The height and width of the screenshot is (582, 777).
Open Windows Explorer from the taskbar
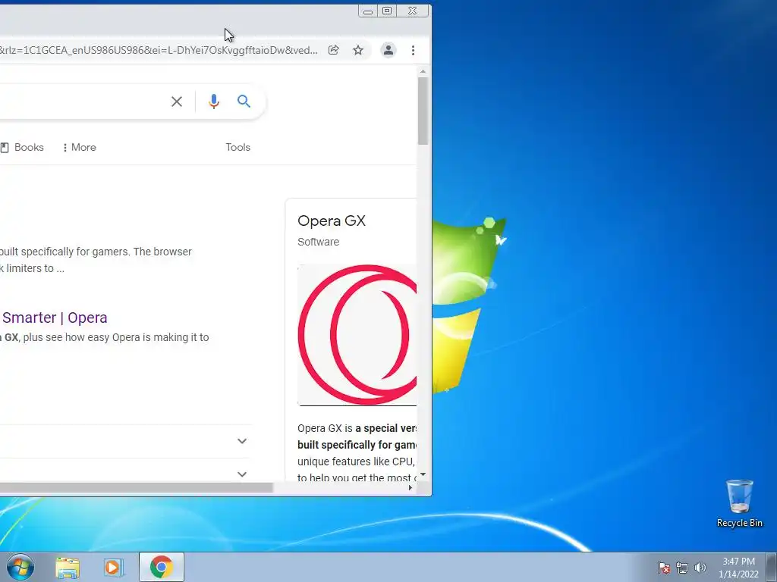pos(68,567)
